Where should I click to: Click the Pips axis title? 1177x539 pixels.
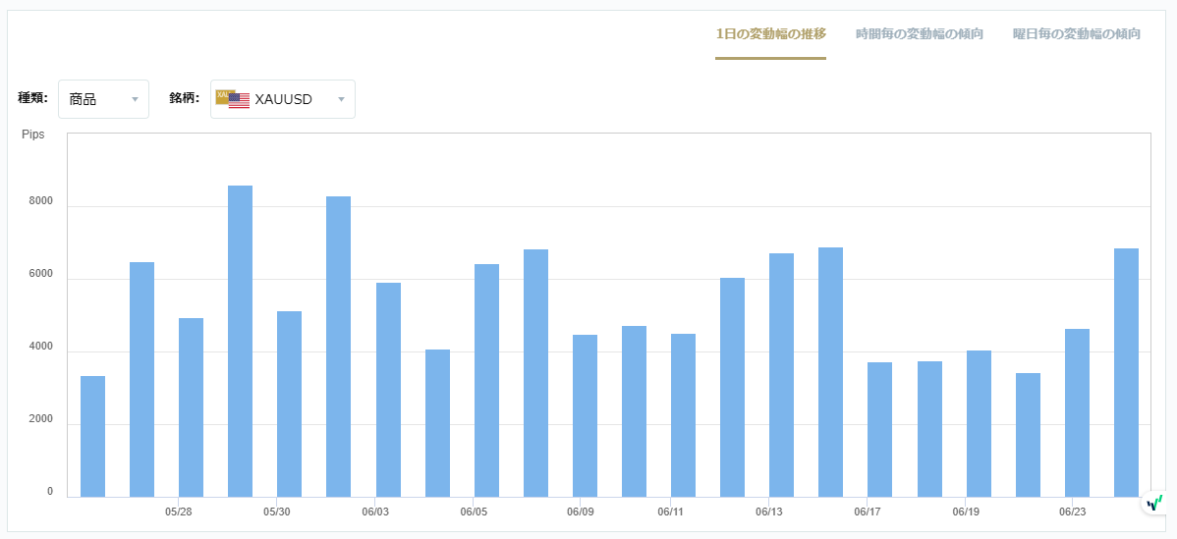click(x=33, y=135)
